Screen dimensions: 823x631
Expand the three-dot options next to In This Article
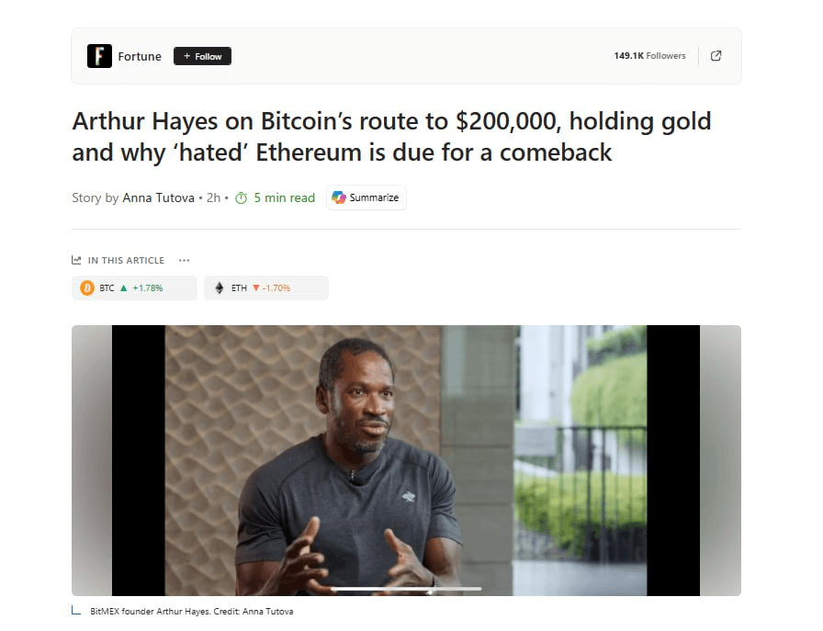(185, 260)
